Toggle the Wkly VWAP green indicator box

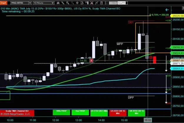click(x=61, y=112)
